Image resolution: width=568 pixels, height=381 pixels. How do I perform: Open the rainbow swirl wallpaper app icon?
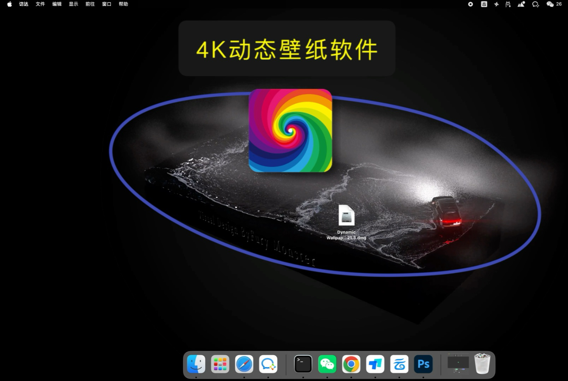(x=290, y=130)
